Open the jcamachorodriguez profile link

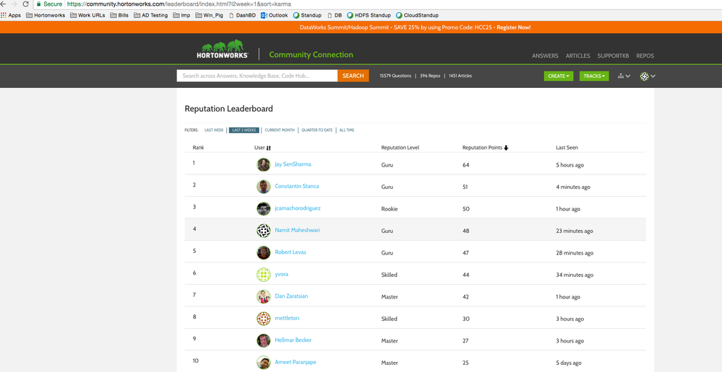(x=298, y=208)
